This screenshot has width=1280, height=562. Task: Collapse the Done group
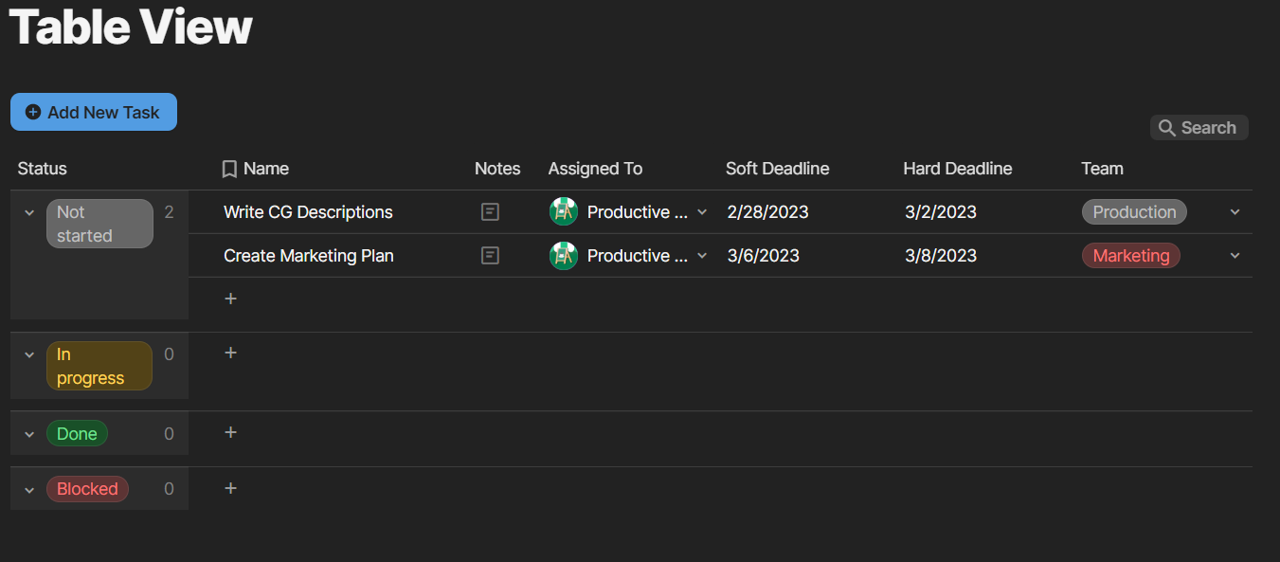[x=29, y=435]
